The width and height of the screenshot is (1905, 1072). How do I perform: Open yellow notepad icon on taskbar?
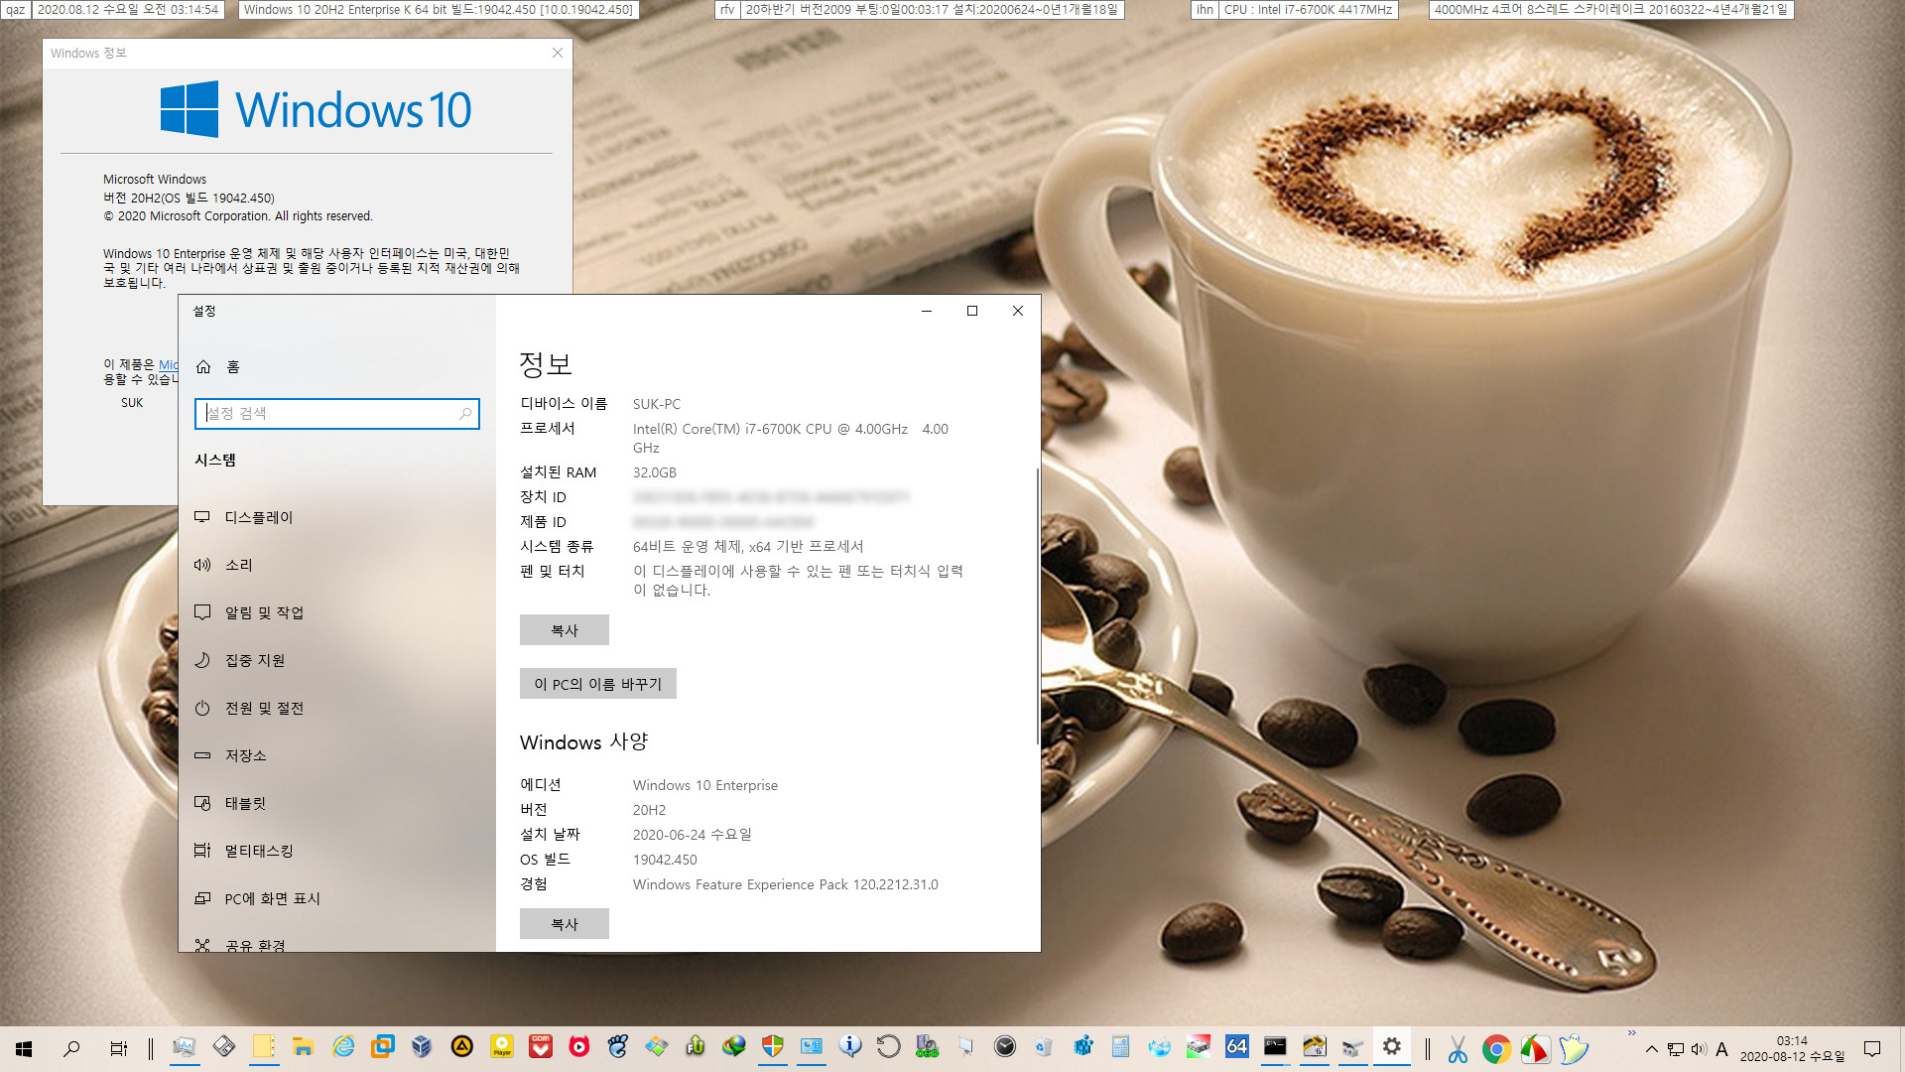point(264,1047)
